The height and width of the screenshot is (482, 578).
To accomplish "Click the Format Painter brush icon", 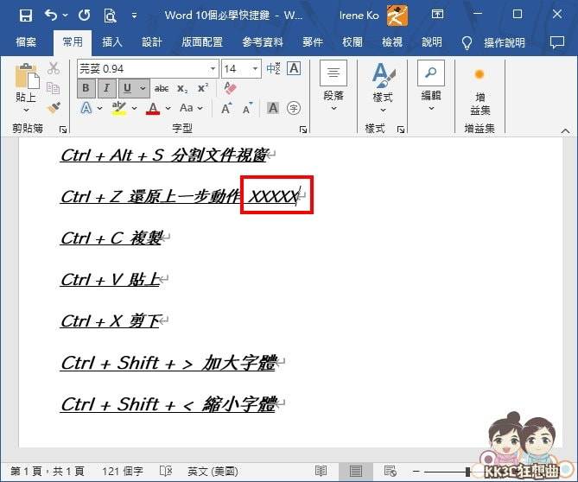I will [x=54, y=107].
